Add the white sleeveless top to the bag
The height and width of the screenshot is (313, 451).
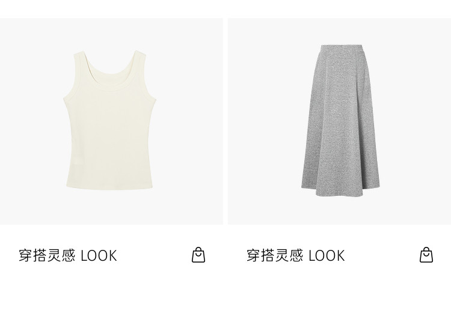pos(198,255)
